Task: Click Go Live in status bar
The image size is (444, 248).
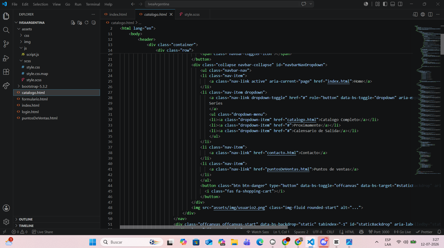Action: tap(403, 232)
